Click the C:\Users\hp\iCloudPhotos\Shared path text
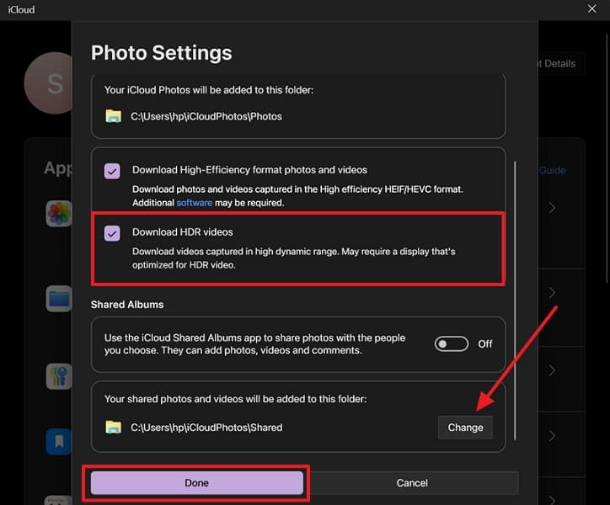Viewport: 610px width, 505px height. [x=206, y=428]
